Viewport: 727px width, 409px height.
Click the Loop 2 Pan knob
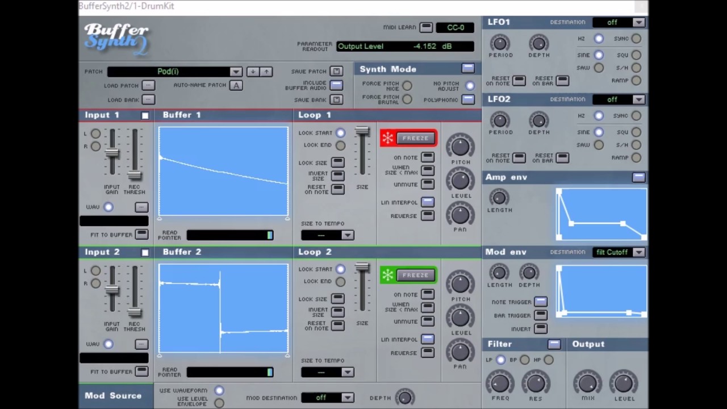[460, 350]
